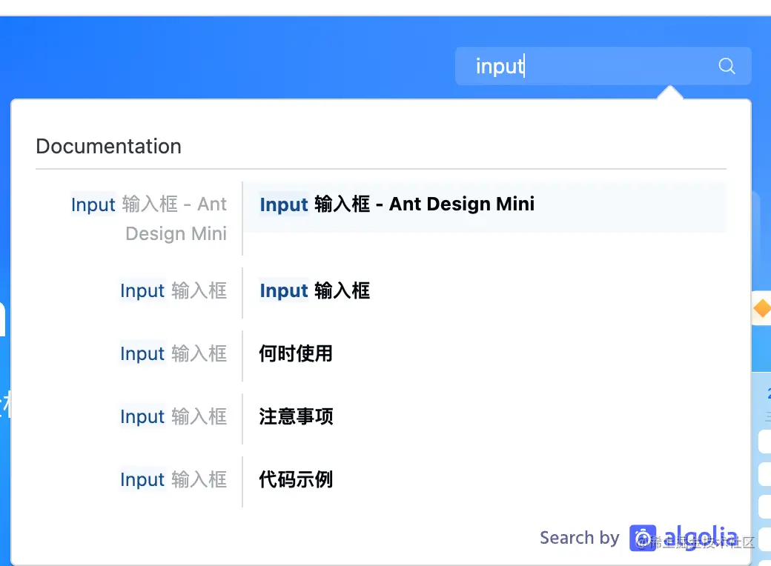Image resolution: width=771 pixels, height=566 pixels.
Task: Select the bold "Input 输入框" result title
Action: coord(314,290)
